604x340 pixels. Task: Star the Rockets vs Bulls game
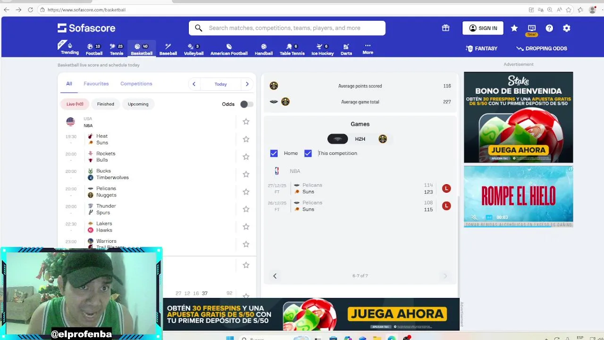[246, 157]
